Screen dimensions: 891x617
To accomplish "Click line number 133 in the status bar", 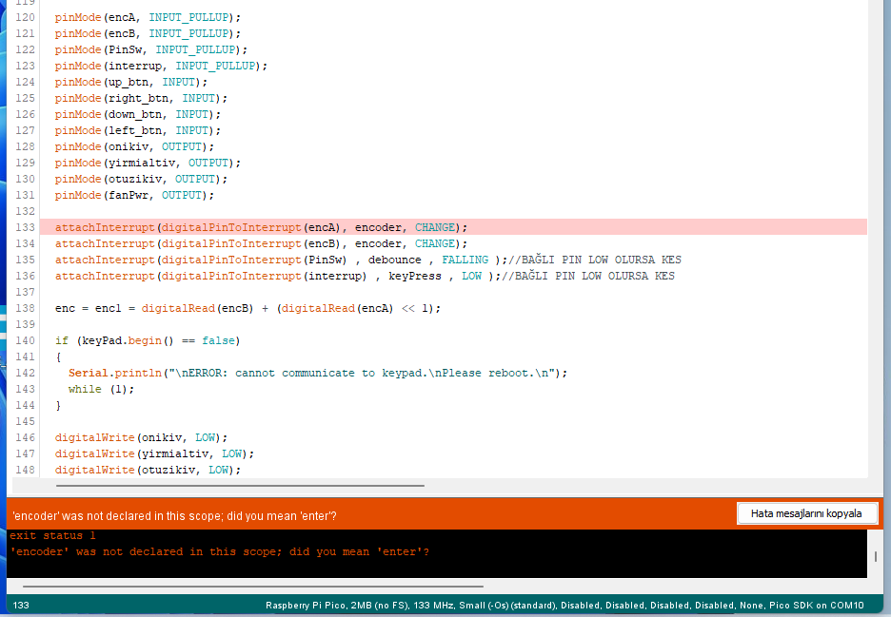I will tap(22, 606).
